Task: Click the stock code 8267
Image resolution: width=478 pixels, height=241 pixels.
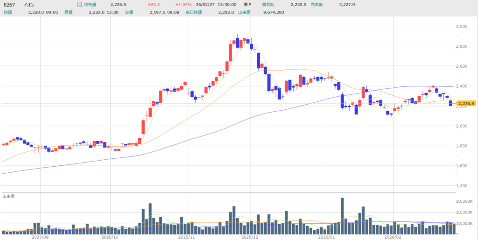Action: (9, 5)
